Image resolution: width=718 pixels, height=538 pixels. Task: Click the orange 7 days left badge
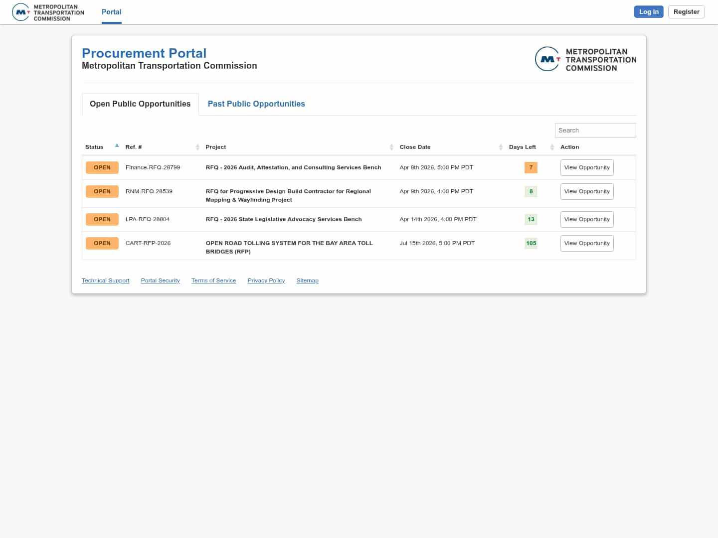pos(531,167)
